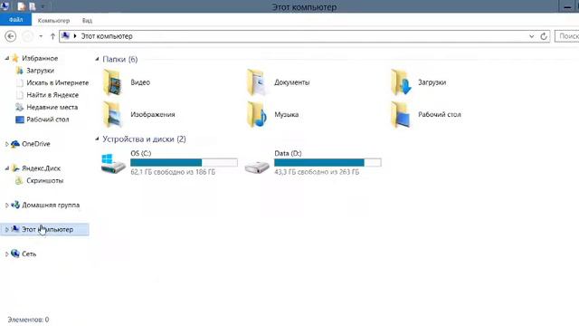Collapse the Папки (6) group
Viewport: 579px width, 326px height.
tap(97, 59)
